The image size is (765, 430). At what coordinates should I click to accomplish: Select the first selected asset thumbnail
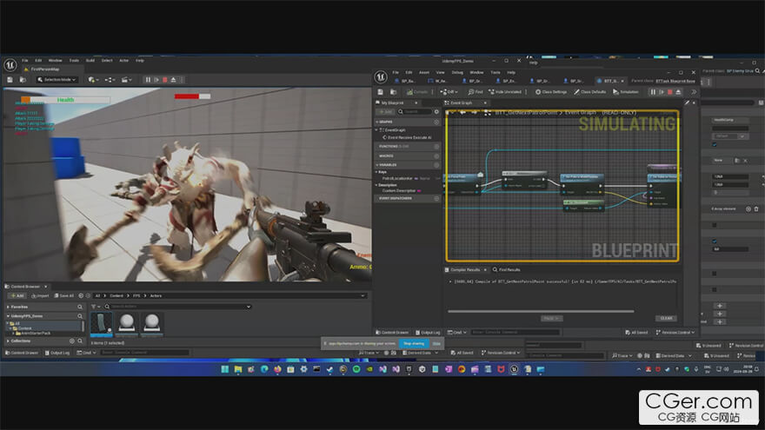tap(102, 324)
